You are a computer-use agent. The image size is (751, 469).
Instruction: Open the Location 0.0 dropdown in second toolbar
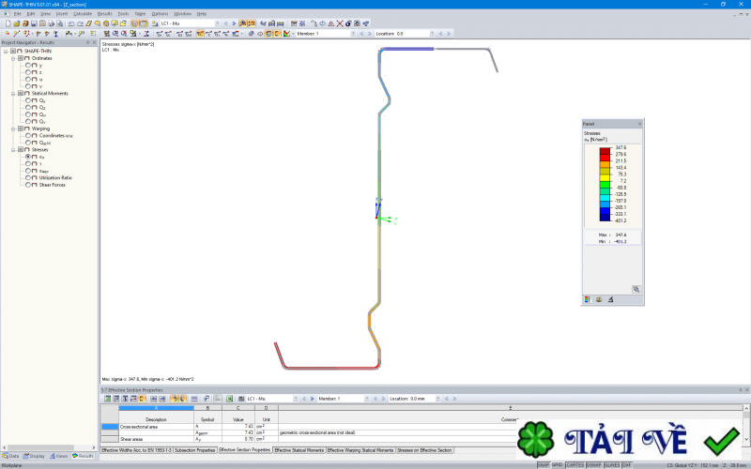pos(432,34)
